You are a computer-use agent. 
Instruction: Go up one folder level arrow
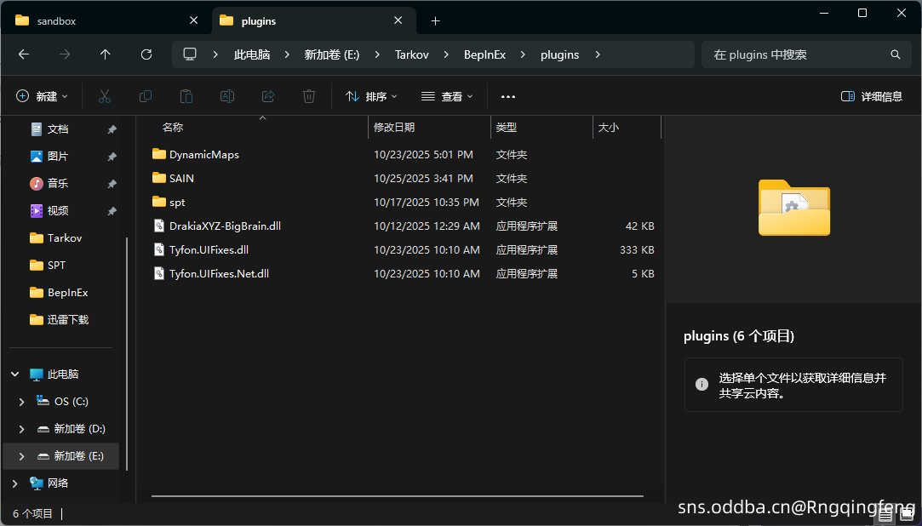105,54
